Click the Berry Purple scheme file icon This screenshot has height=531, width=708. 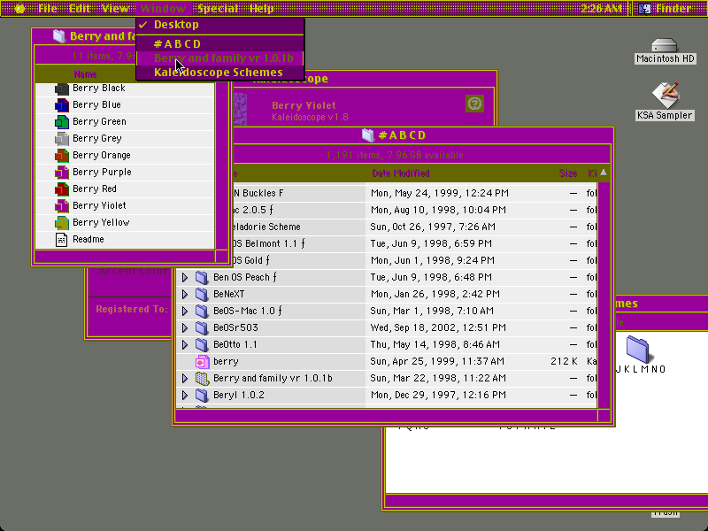pos(61,173)
